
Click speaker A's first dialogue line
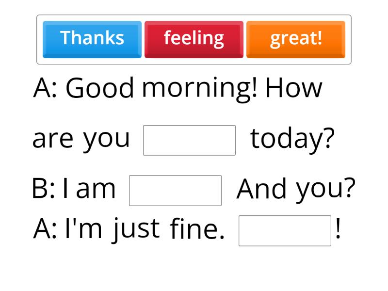click(179, 87)
